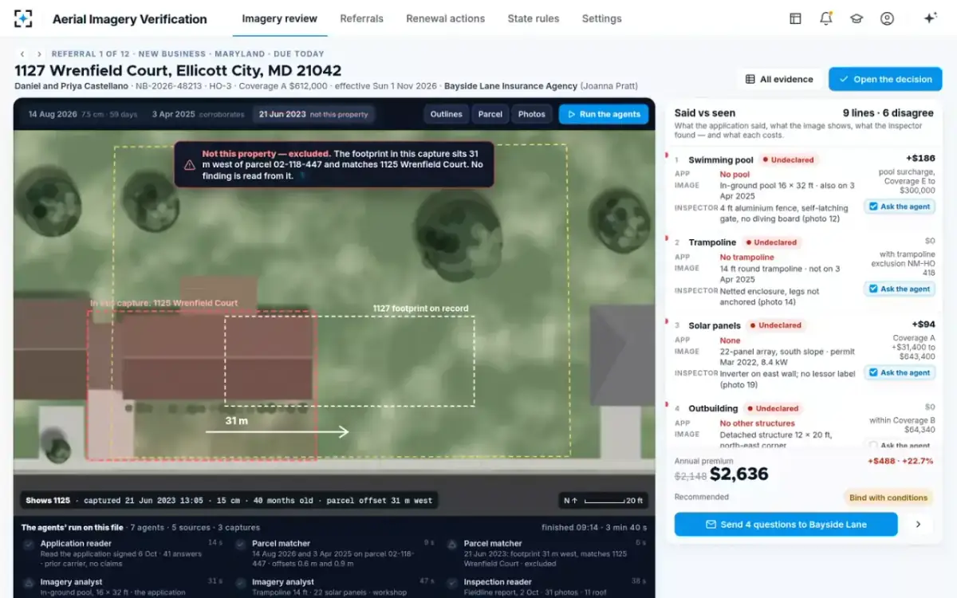Switch to the Referrals tab
The height and width of the screenshot is (598, 957).
pos(361,18)
